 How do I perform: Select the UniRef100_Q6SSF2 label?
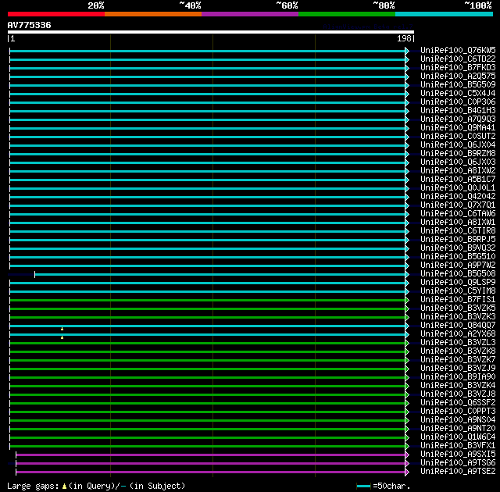458,403
